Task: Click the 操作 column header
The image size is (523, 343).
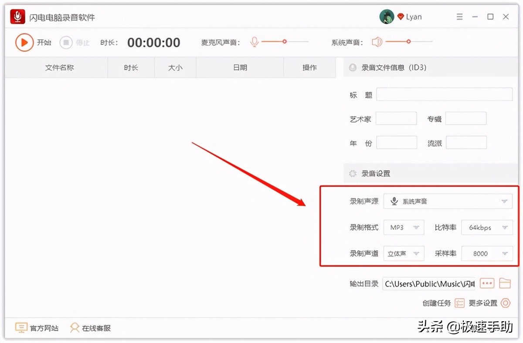Action: [x=309, y=67]
